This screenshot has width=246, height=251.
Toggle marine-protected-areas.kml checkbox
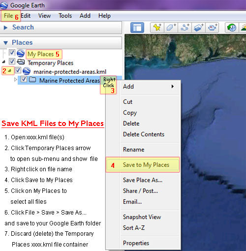pos(18,70)
